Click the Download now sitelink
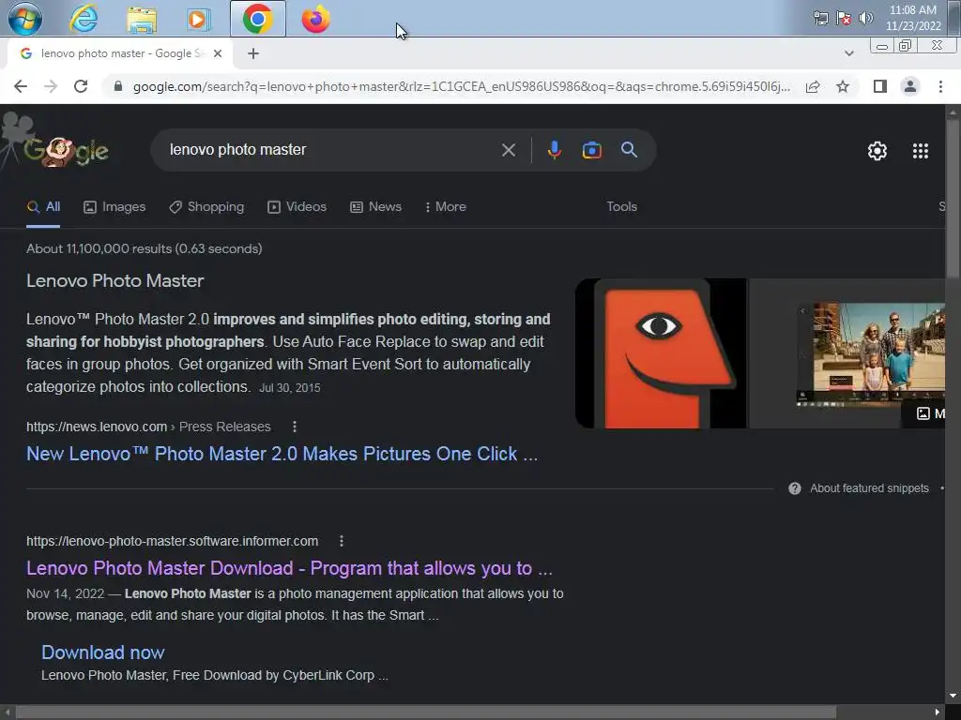Image resolution: width=961 pixels, height=720 pixels. pyautogui.click(x=103, y=652)
